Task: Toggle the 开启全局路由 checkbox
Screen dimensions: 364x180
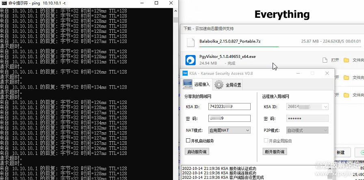Action: click(x=266, y=141)
